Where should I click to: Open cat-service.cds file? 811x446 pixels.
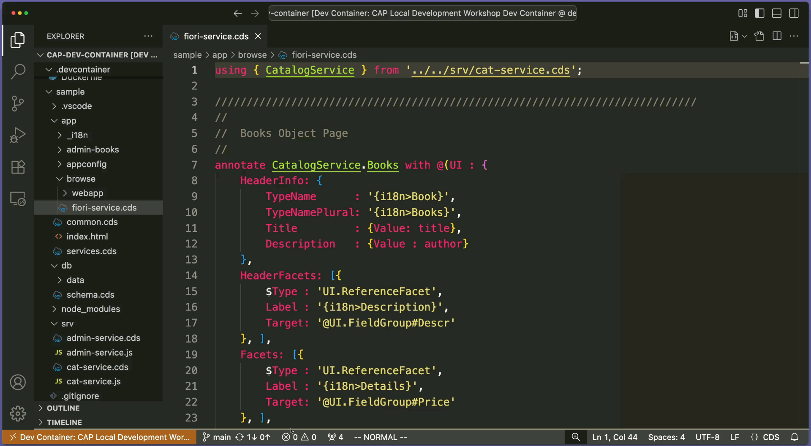click(x=98, y=367)
